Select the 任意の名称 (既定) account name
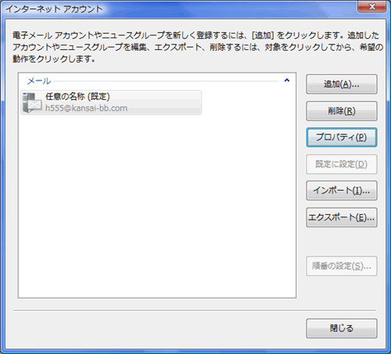 coord(77,96)
